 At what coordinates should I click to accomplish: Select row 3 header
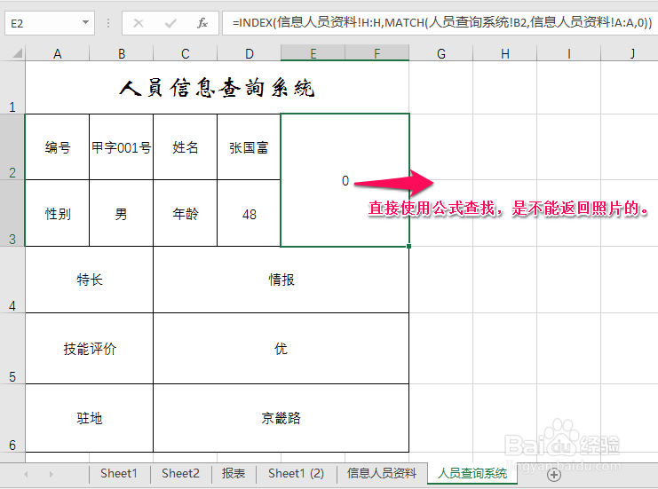[12, 213]
